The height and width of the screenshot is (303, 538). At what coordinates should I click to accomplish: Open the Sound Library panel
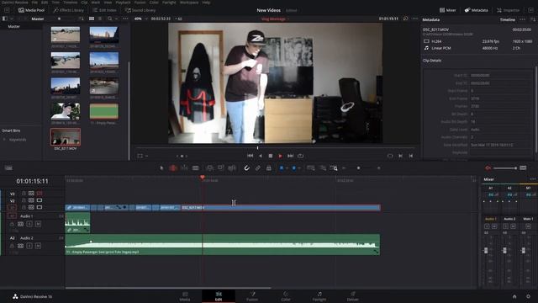point(140,10)
